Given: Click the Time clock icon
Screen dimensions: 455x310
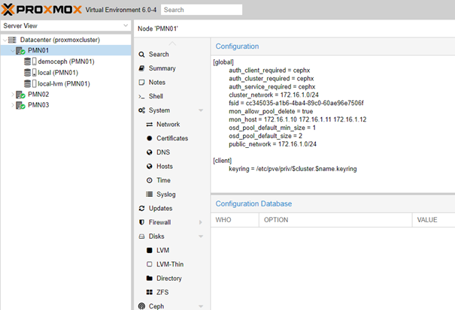Looking at the screenshot, I should pyautogui.click(x=150, y=180).
